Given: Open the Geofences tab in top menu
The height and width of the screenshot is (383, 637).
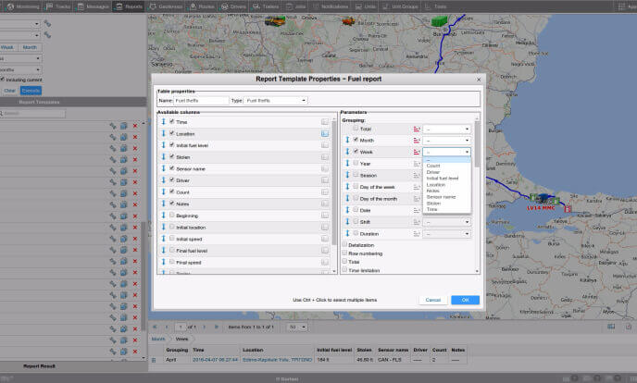Looking at the screenshot, I should pyautogui.click(x=168, y=6).
